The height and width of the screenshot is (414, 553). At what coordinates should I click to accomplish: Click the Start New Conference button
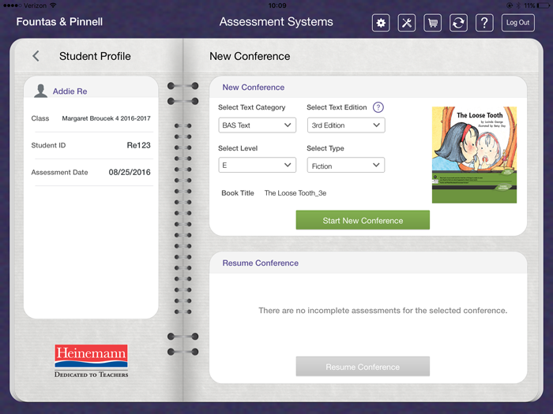pyautogui.click(x=363, y=220)
